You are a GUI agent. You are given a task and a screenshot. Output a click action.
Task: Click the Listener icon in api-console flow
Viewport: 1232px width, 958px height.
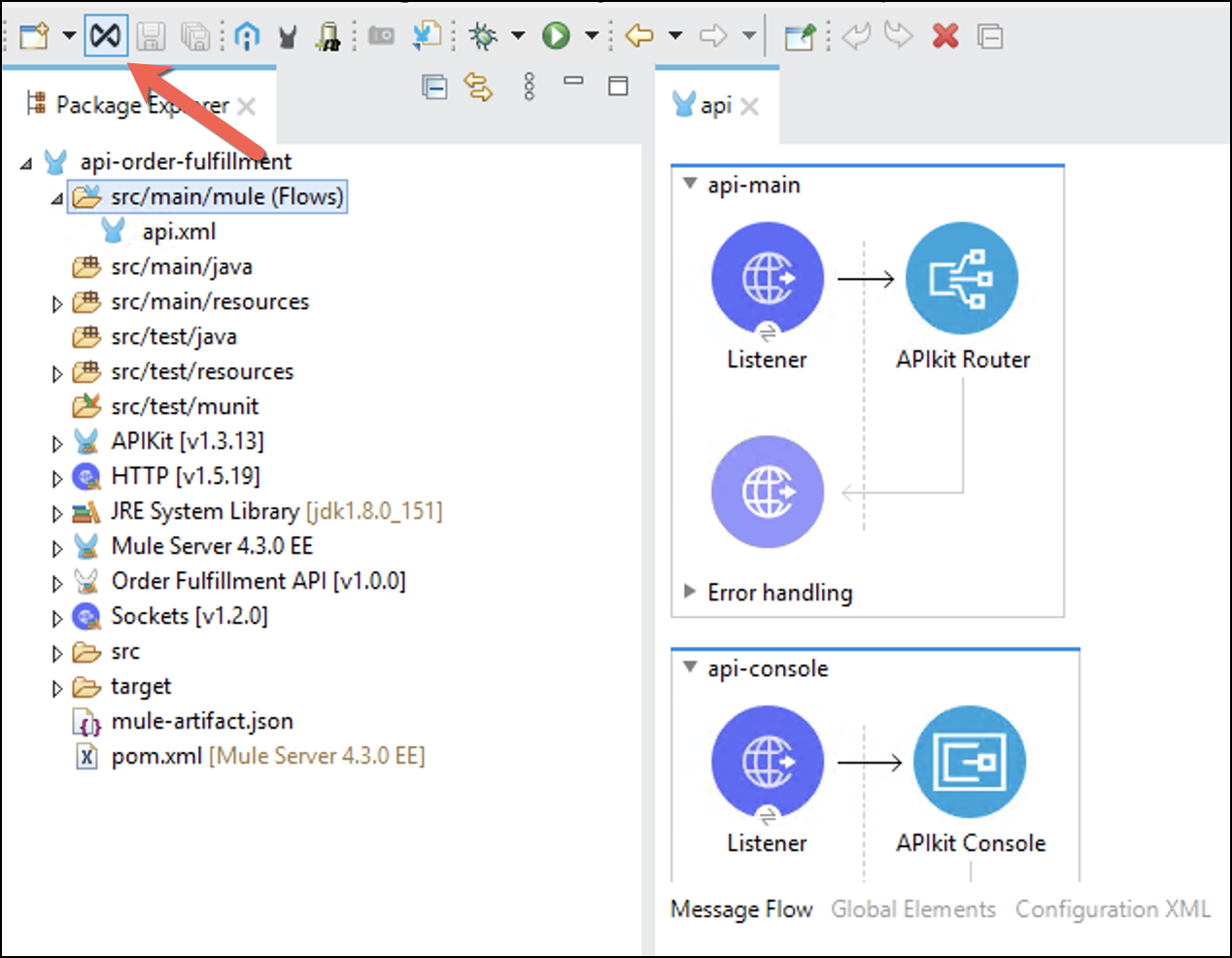click(768, 762)
